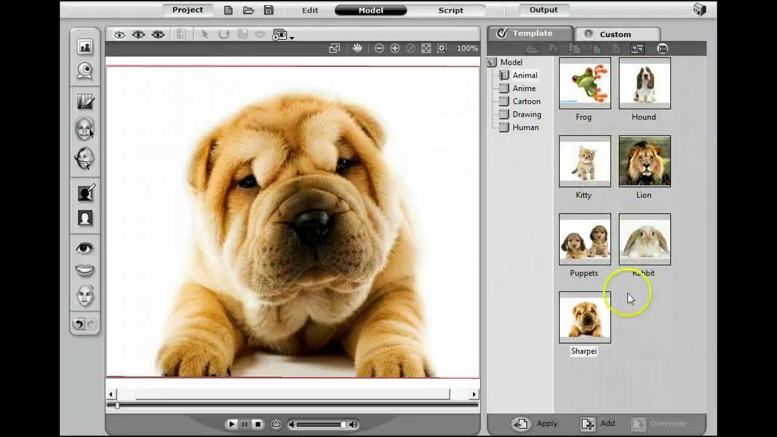Click the timeline playhead slider
This screenshot has width=777, height=437.
[x=117, y=405]
